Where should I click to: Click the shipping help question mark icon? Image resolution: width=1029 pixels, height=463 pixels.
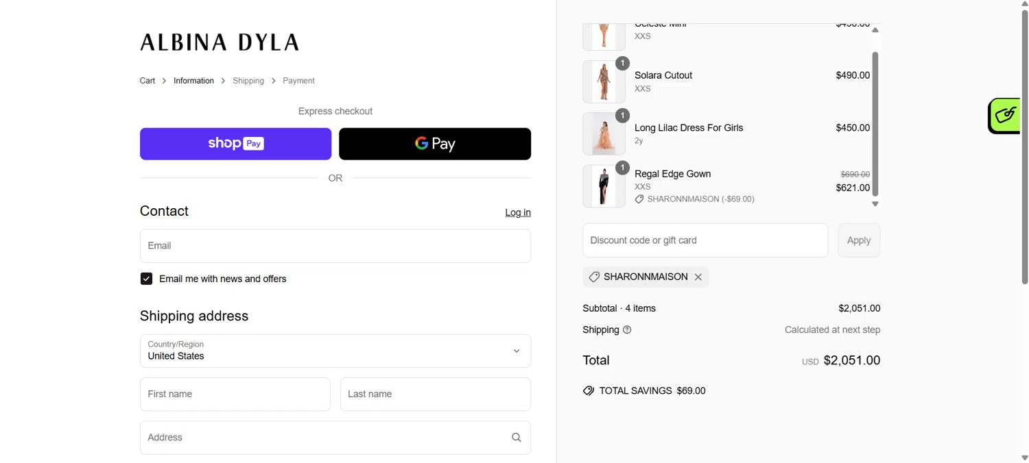coord(627,330)
